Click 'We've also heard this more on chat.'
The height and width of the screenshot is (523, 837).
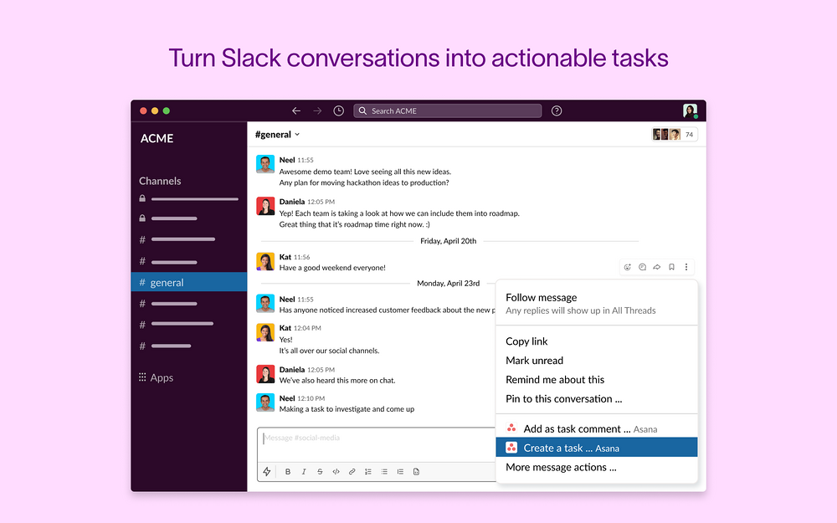pyautogui.click(x=337, y=380)
